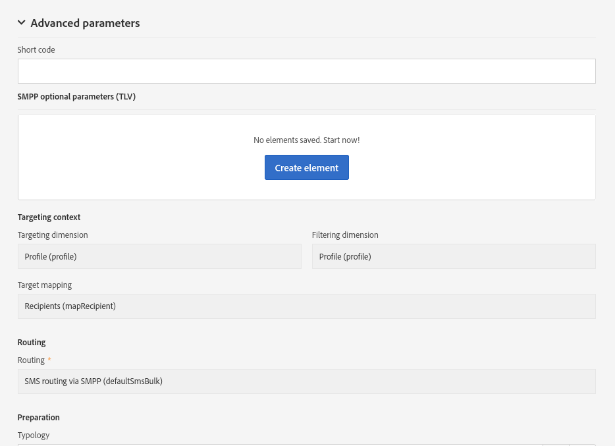Click the Targeting context heading
Screen dimensions: 615x446
point(49,217)
